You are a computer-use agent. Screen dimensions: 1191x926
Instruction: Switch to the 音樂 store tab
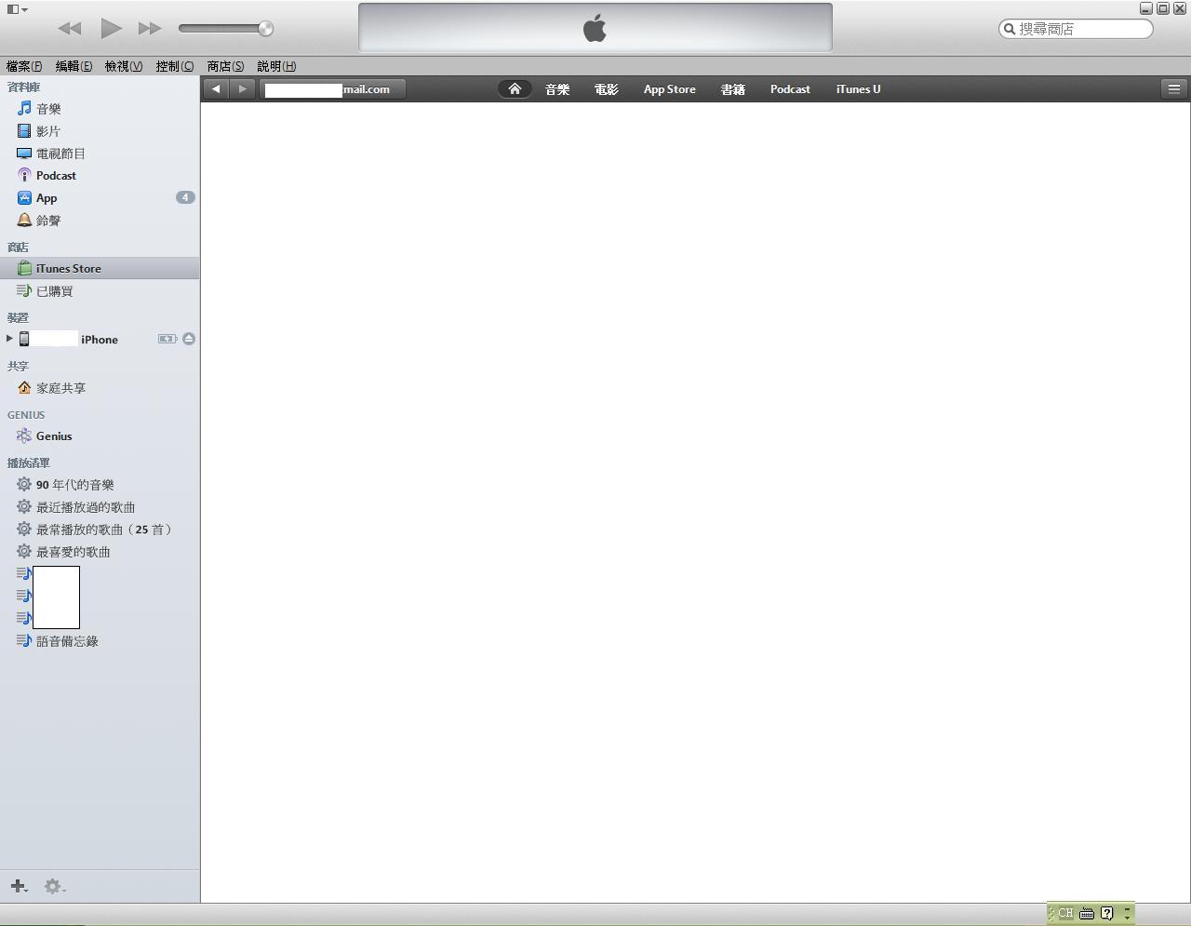(x=557, y=89)
